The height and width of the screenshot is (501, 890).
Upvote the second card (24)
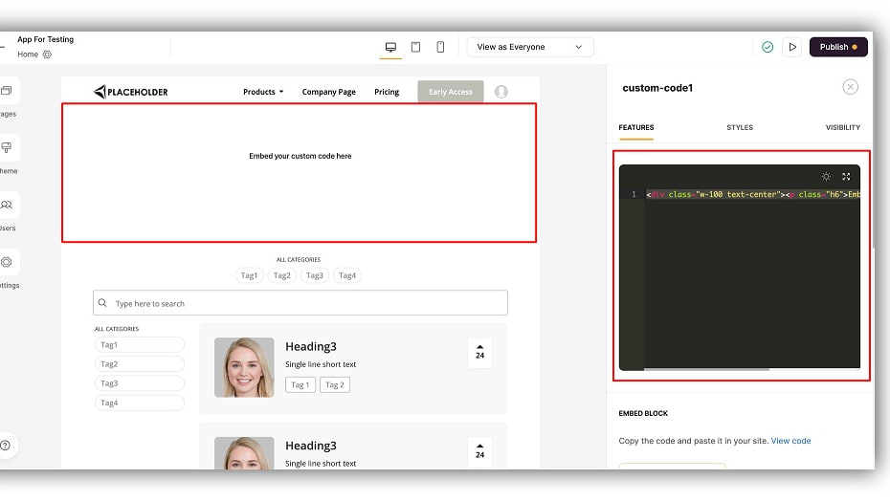click(x=480, y=451)
